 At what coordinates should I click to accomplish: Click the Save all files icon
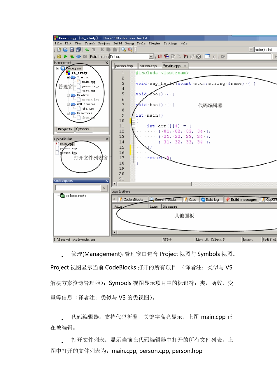point(78,50)
